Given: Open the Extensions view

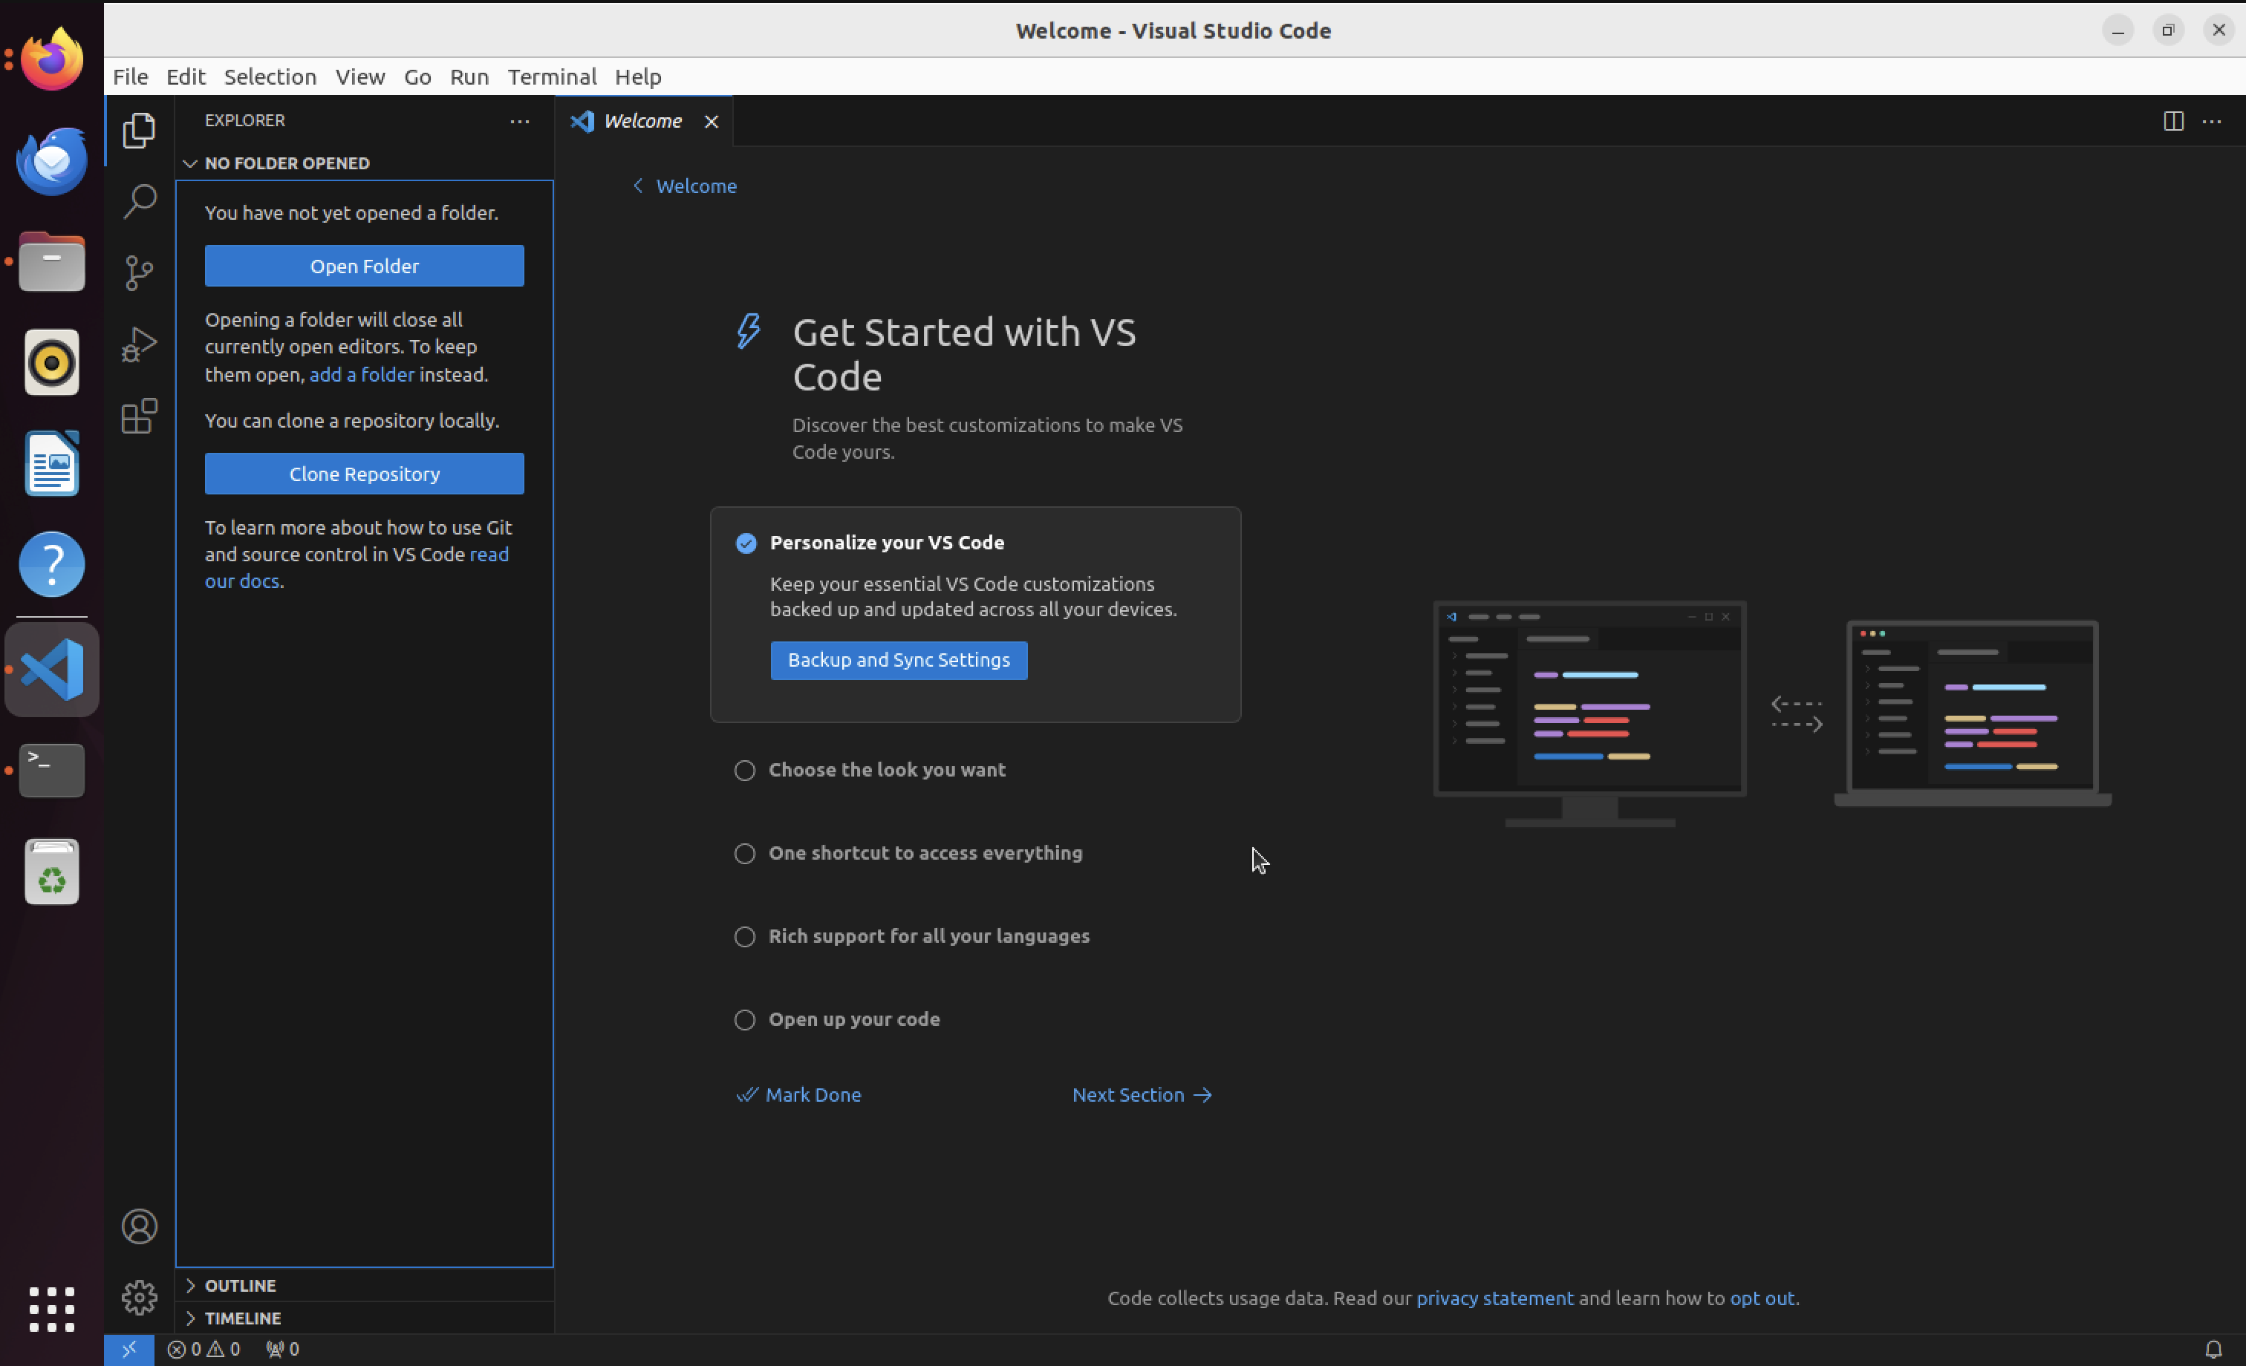Looking at the screenshot, I should [139, 416].
